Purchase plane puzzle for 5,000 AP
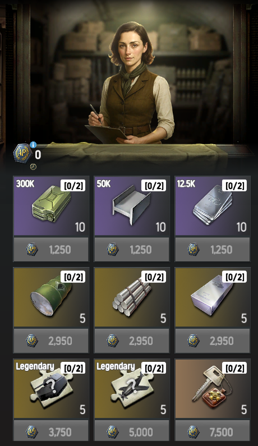Screen dimensions: 258x446 coord(132,432)
